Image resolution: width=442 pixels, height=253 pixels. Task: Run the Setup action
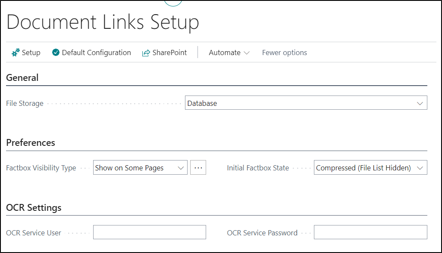coord(26,52)
